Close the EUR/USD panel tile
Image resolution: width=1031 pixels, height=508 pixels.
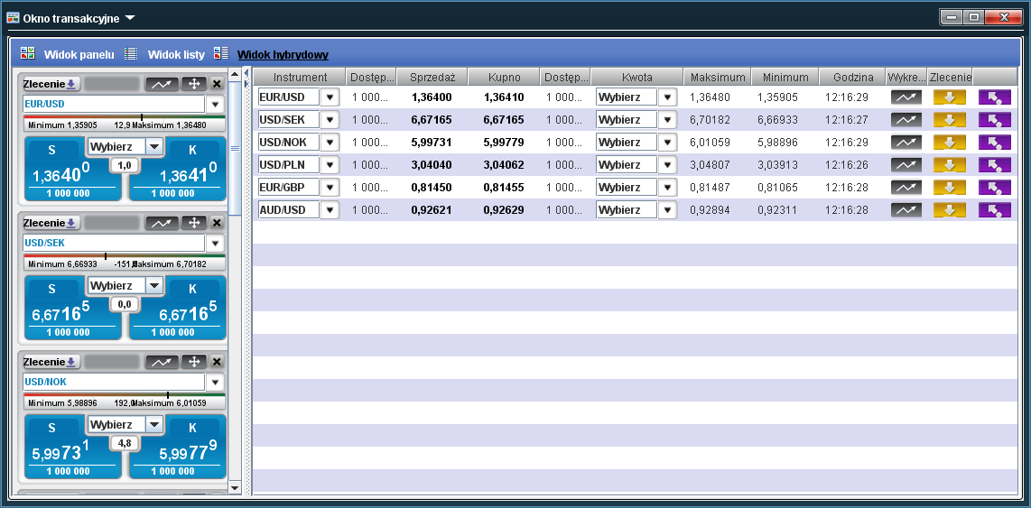pyautogui.click(x=217, y=83)
